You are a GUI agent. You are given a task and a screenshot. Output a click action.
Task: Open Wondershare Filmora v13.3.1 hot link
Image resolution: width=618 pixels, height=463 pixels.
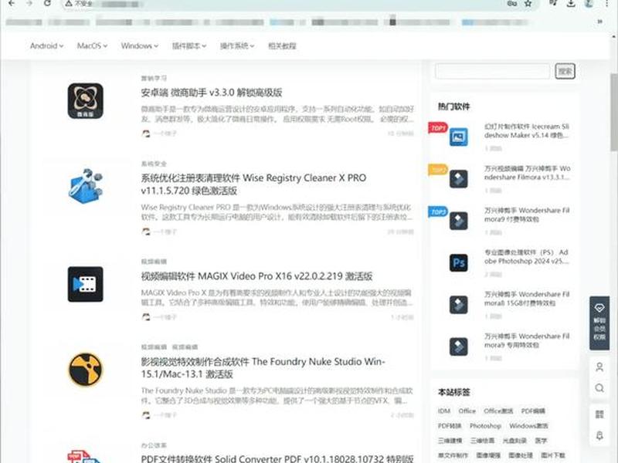point(527,173)
